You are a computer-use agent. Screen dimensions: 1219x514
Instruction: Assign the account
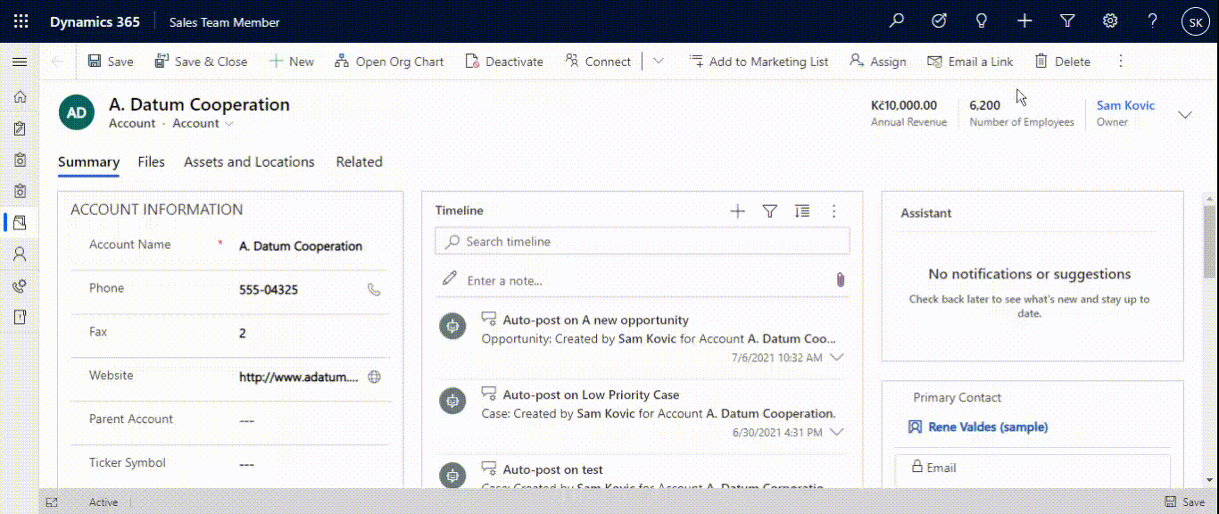click(x=877, y=62)
